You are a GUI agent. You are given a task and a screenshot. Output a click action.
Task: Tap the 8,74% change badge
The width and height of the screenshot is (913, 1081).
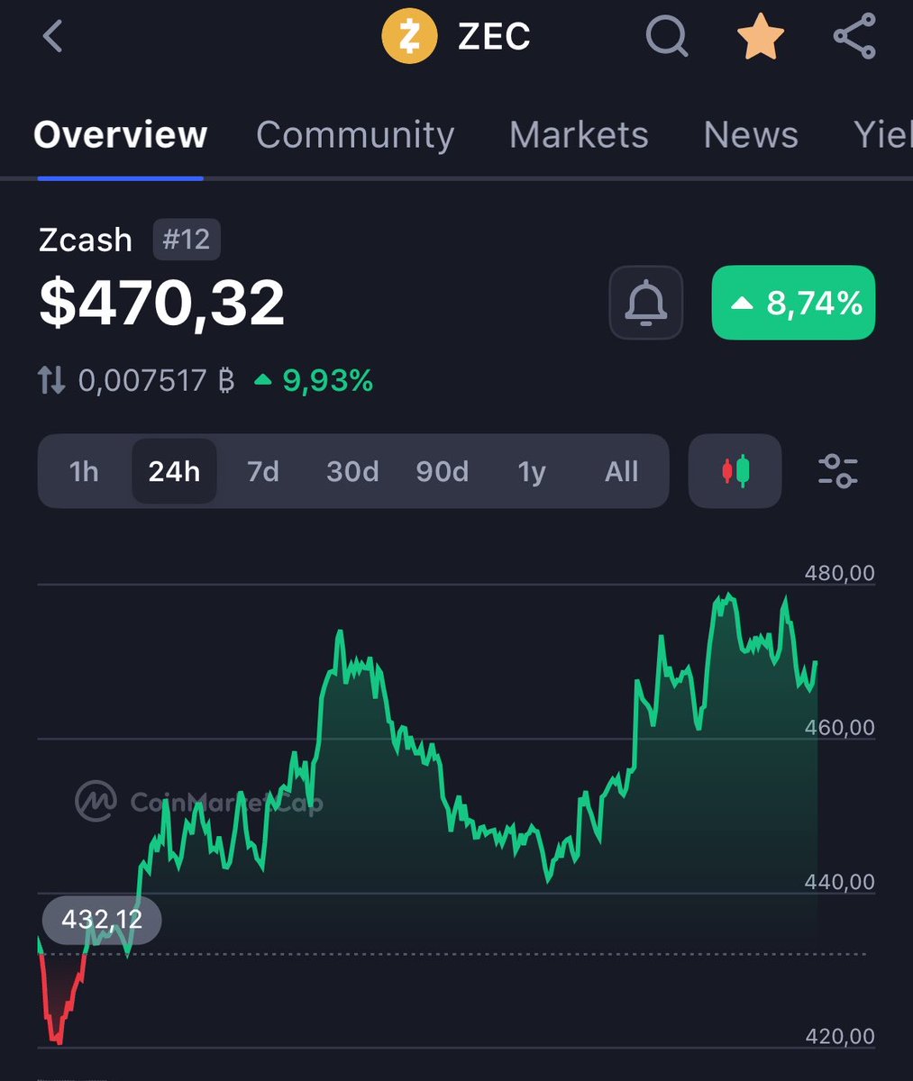click(x=793, y=303)
